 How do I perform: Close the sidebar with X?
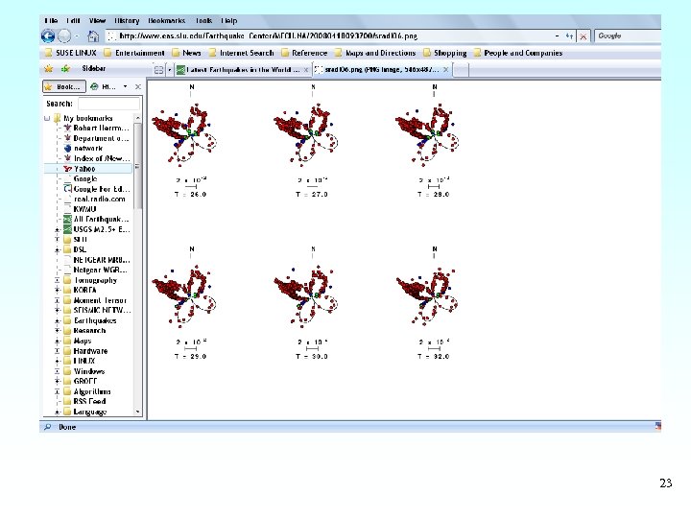[x=138, y=86]
